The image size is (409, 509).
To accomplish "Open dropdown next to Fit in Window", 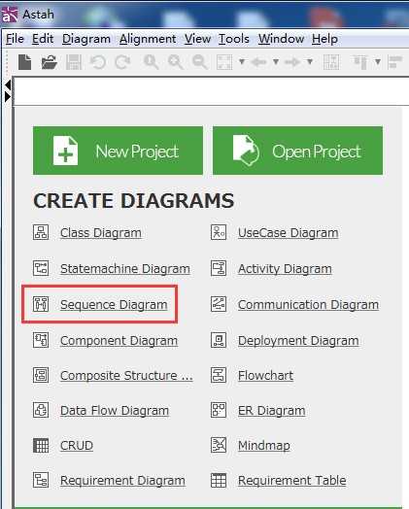I will tap(242, 61).
